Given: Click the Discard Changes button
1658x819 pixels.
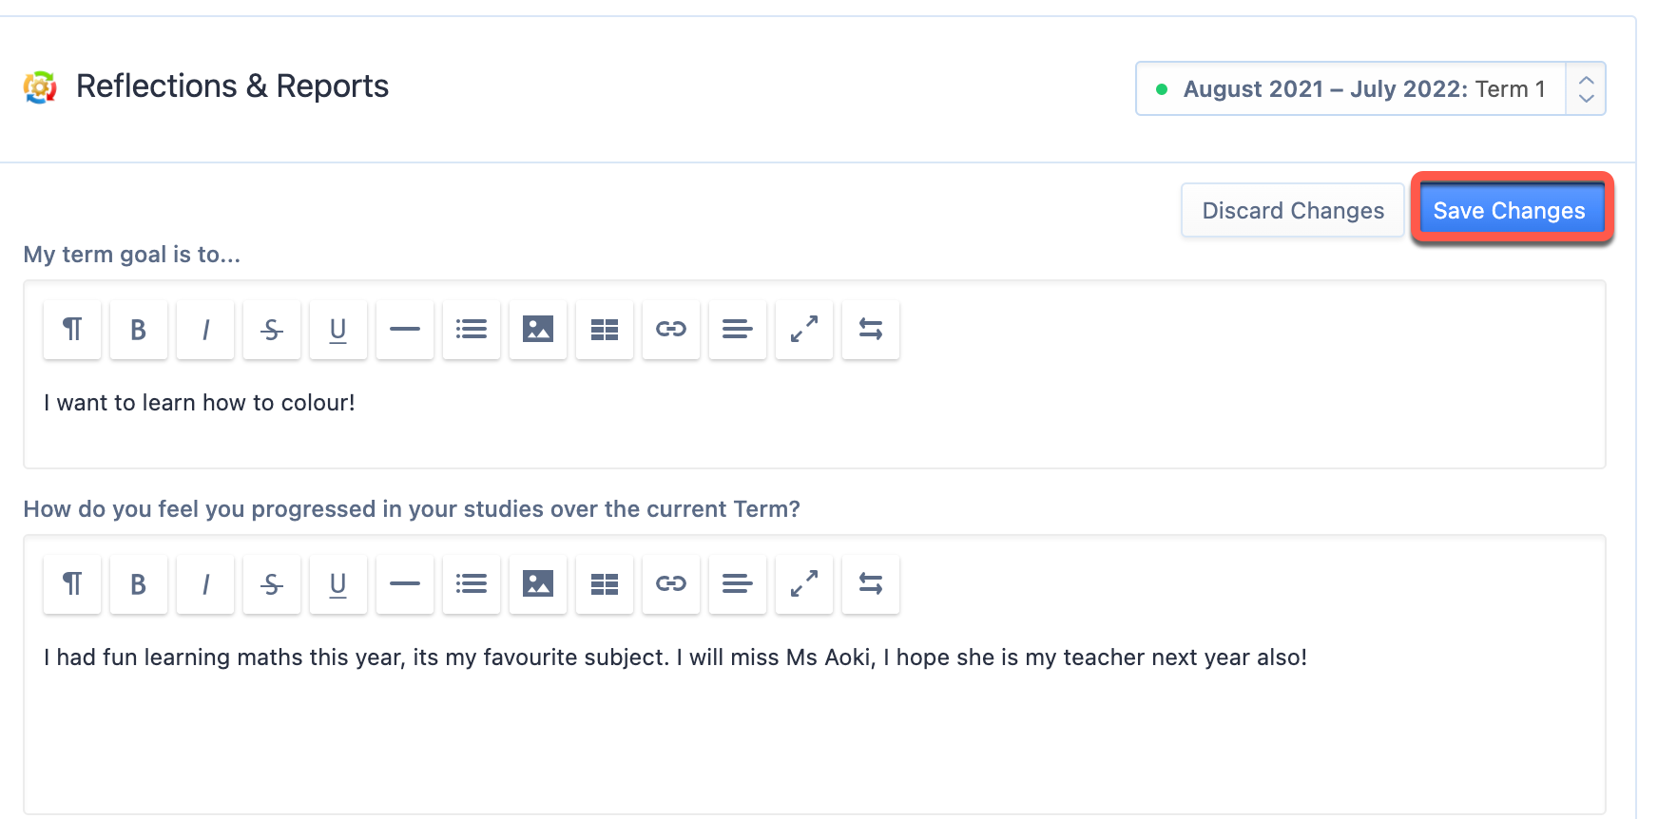Looking at the screenshot, I should 1293,210.
